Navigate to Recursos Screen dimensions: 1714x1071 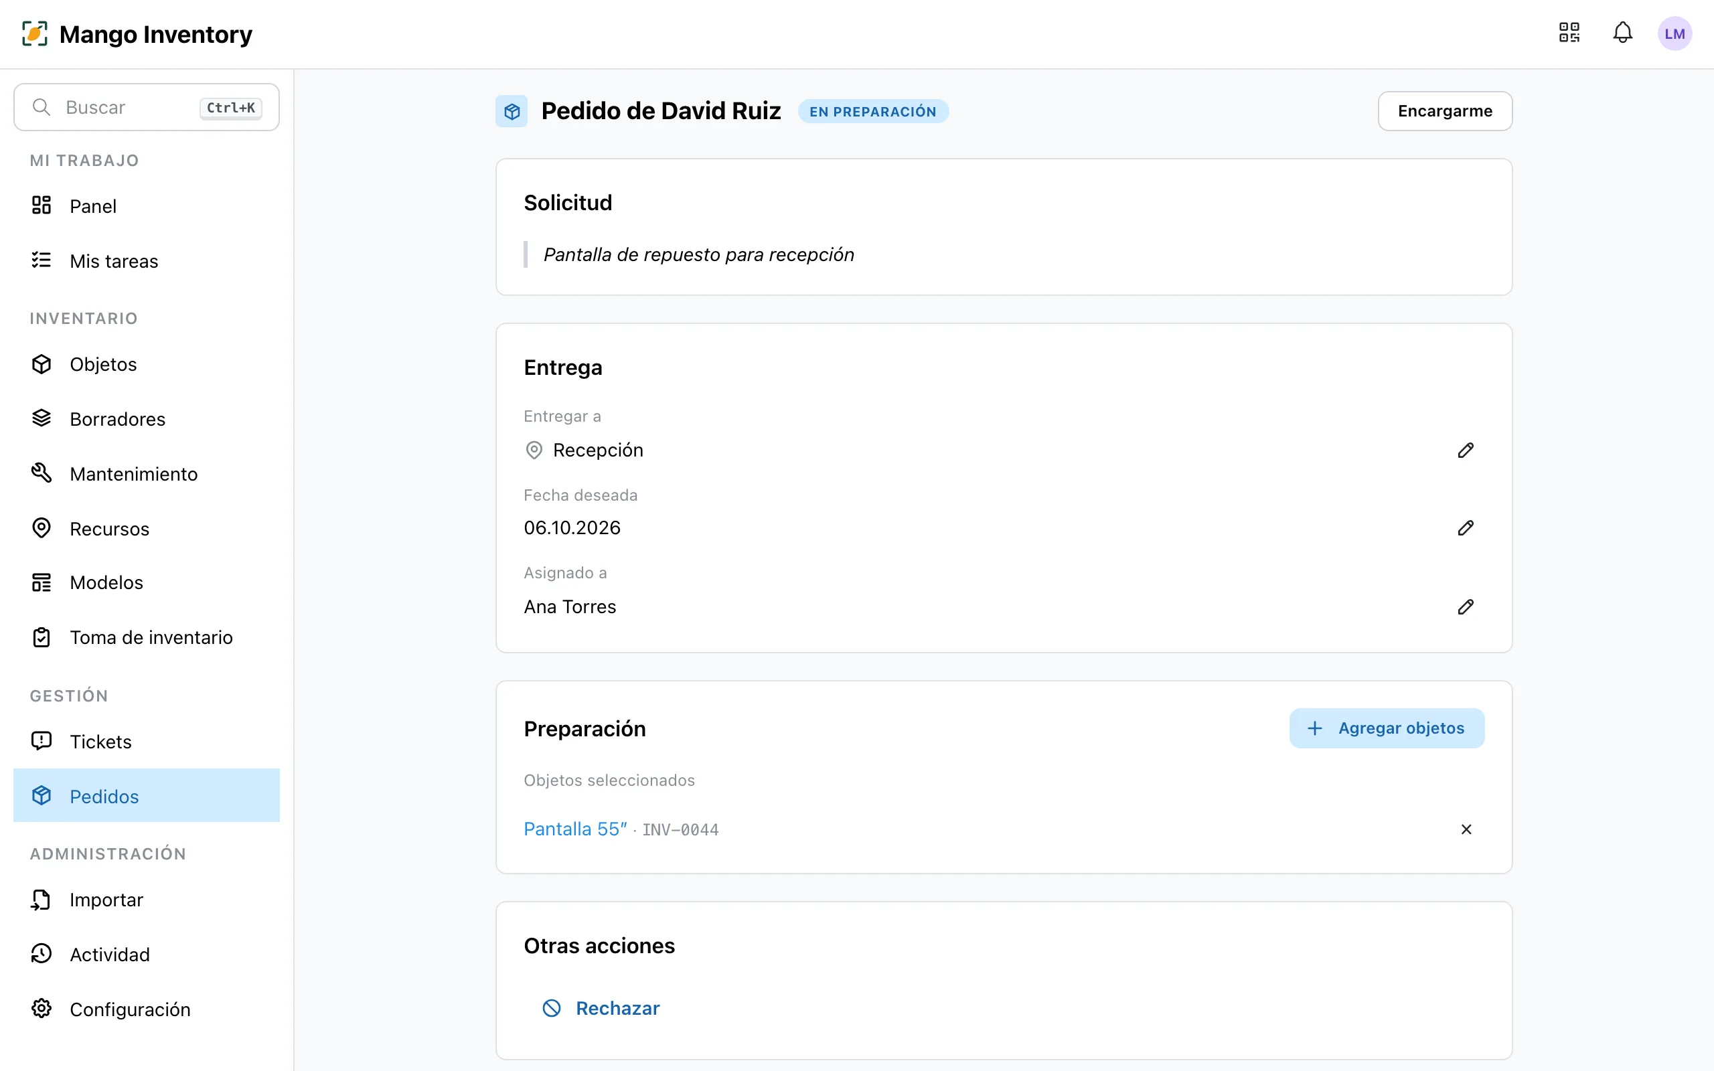pos(147,528)
